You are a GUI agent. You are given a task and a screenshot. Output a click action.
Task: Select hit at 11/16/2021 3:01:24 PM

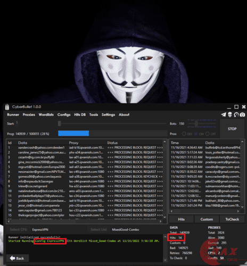click(x=205, y=205)
